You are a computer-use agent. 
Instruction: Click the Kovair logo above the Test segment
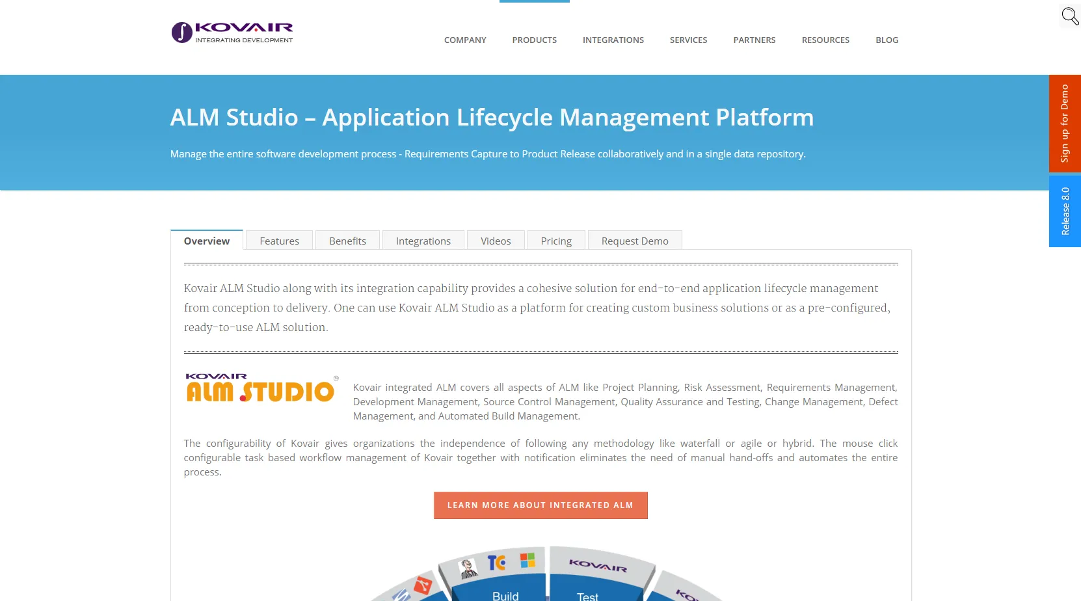598,565
